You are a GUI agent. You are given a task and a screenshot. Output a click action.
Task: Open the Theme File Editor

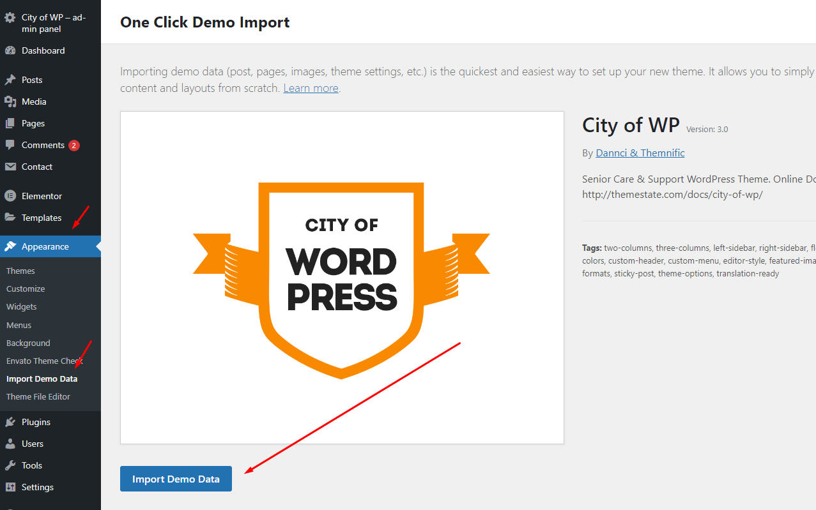pyautogui.click(x=38, y=396)
